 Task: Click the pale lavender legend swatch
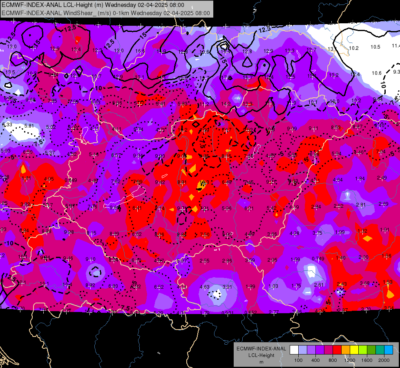tap(303, 350)
